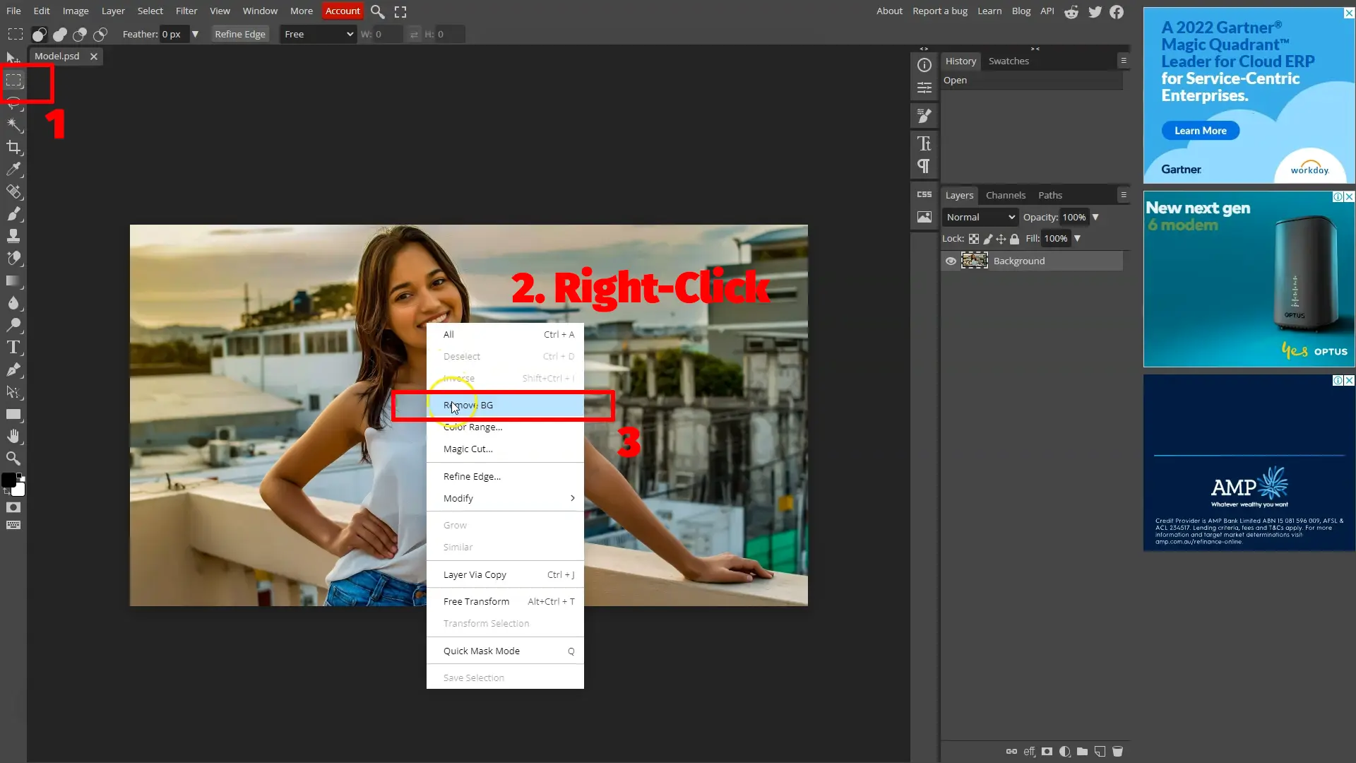This screenshot has width=1356, height=763.
Task: Switch to Channels tab
Action: (1005, 195)
